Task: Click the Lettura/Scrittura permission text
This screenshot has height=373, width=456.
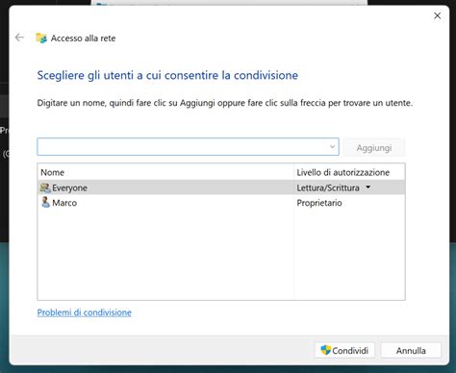Action: coord(328,187)
